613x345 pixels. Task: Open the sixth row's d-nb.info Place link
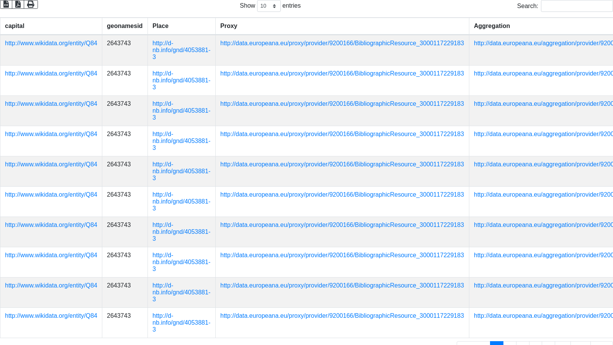(181, 201)
